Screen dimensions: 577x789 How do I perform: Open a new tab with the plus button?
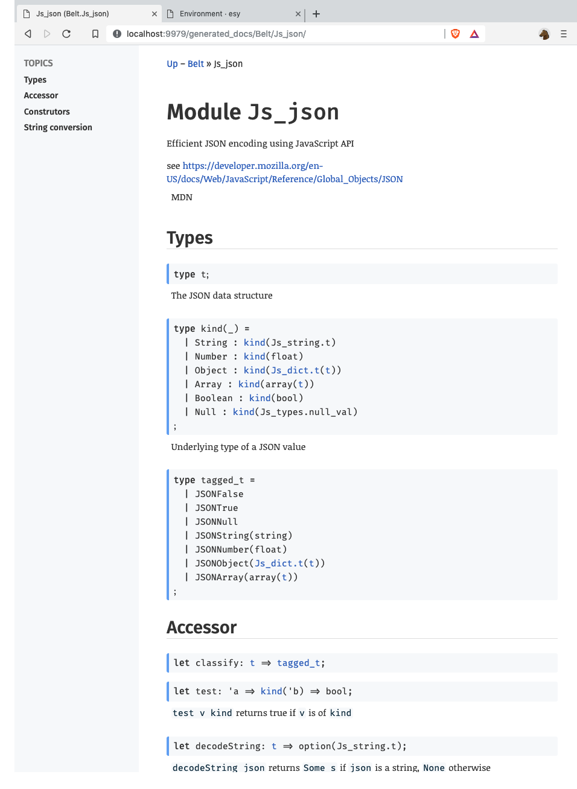point(316,13)
